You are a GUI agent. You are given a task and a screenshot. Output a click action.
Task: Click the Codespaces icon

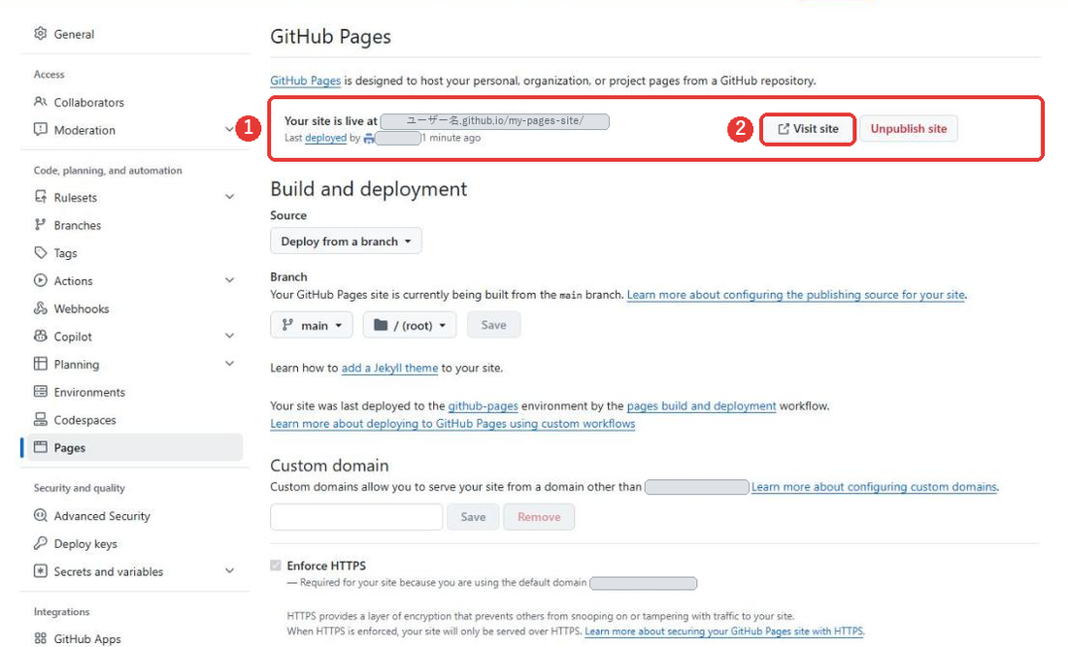click(x=40, y=420)
